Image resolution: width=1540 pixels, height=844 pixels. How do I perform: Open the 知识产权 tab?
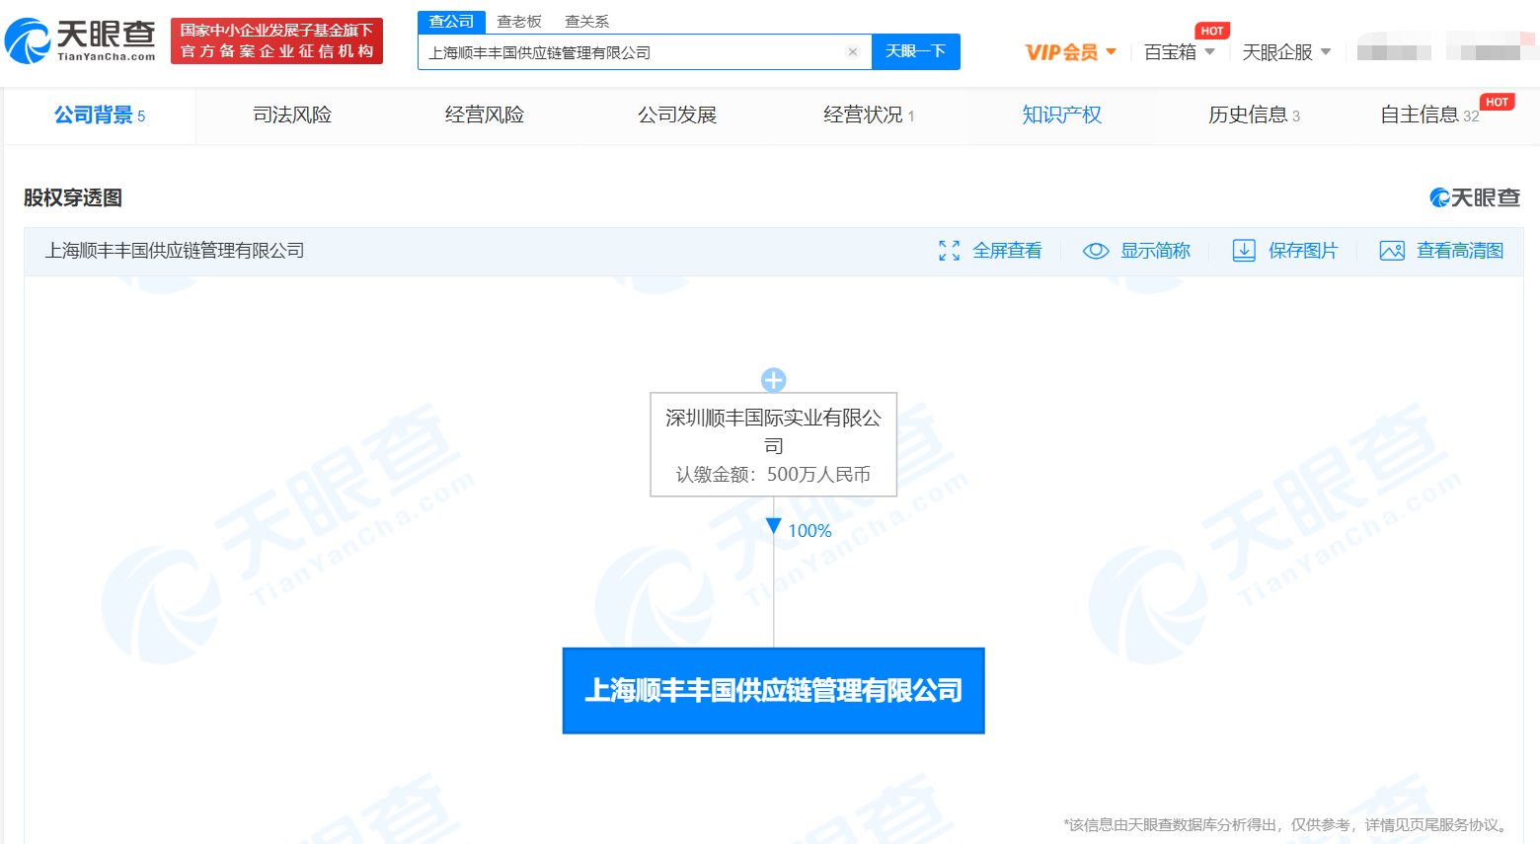(1061, 115)
